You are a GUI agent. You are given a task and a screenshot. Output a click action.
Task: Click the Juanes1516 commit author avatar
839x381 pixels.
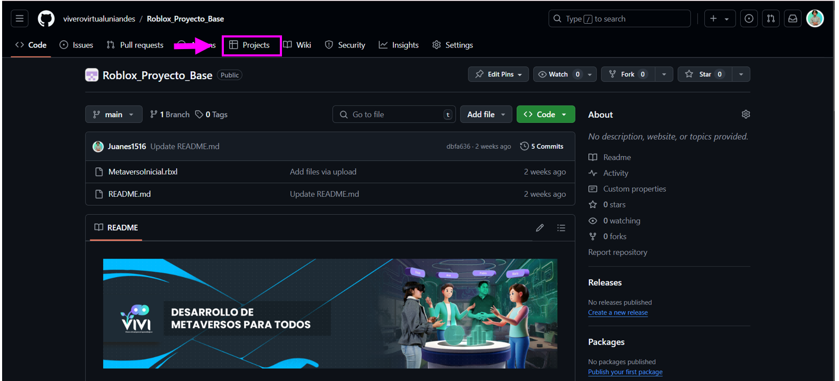pyautogui.click(x=98, y=147)
